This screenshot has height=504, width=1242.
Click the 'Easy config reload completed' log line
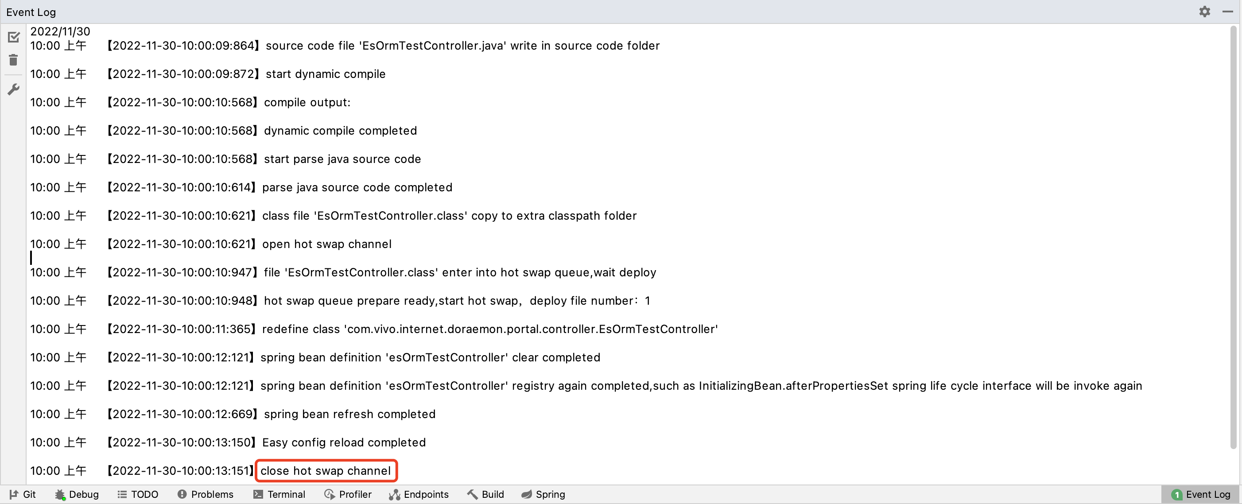tap(343, 443)
